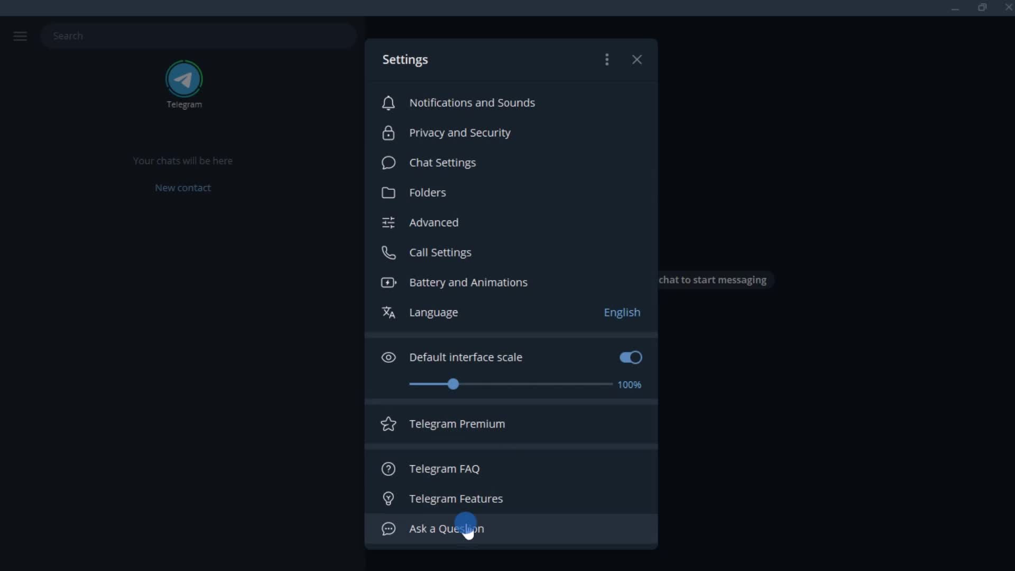The image size is (1015, 571).
Task: Click the star icon for Telegram Premium
Action: click(x=389, y=424)
